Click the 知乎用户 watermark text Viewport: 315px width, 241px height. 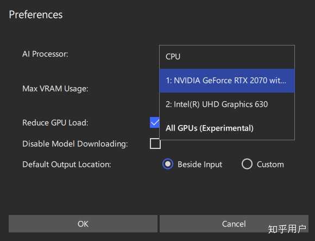tap(287, 229)
